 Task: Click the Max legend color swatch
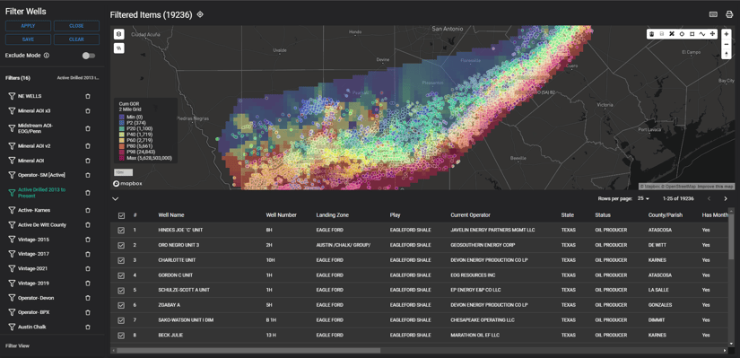tap(122, 158)
